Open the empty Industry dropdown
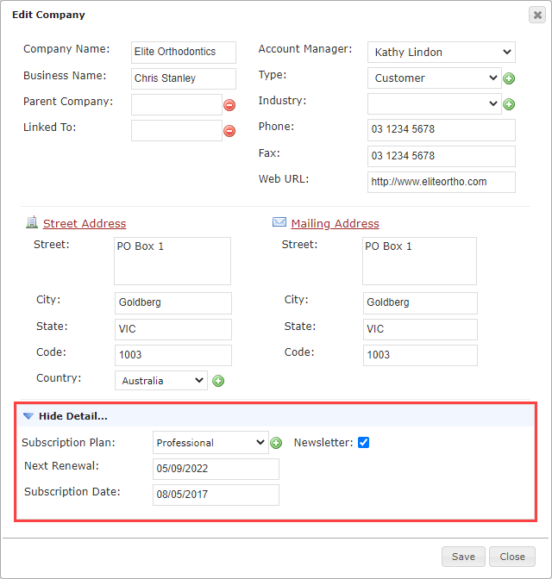 pos(435,103)
